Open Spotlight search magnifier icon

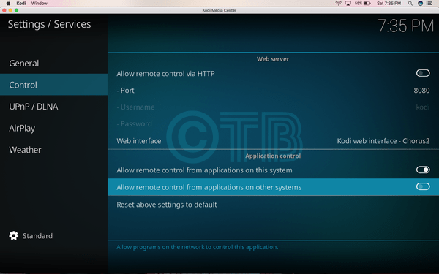pyautogui.click(x=410, y=4)
